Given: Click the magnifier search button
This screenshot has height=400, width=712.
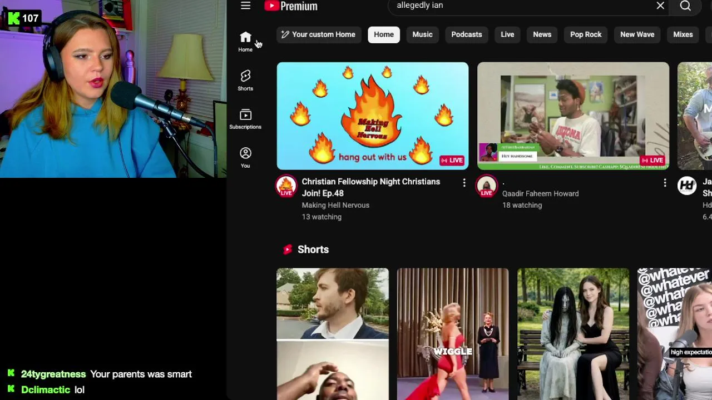Looking at the screenshot, I should [x=685, y=6].
